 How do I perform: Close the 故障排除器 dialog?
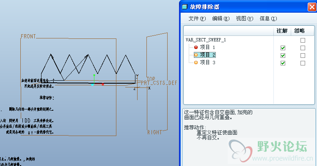click(x=312, y=7)
